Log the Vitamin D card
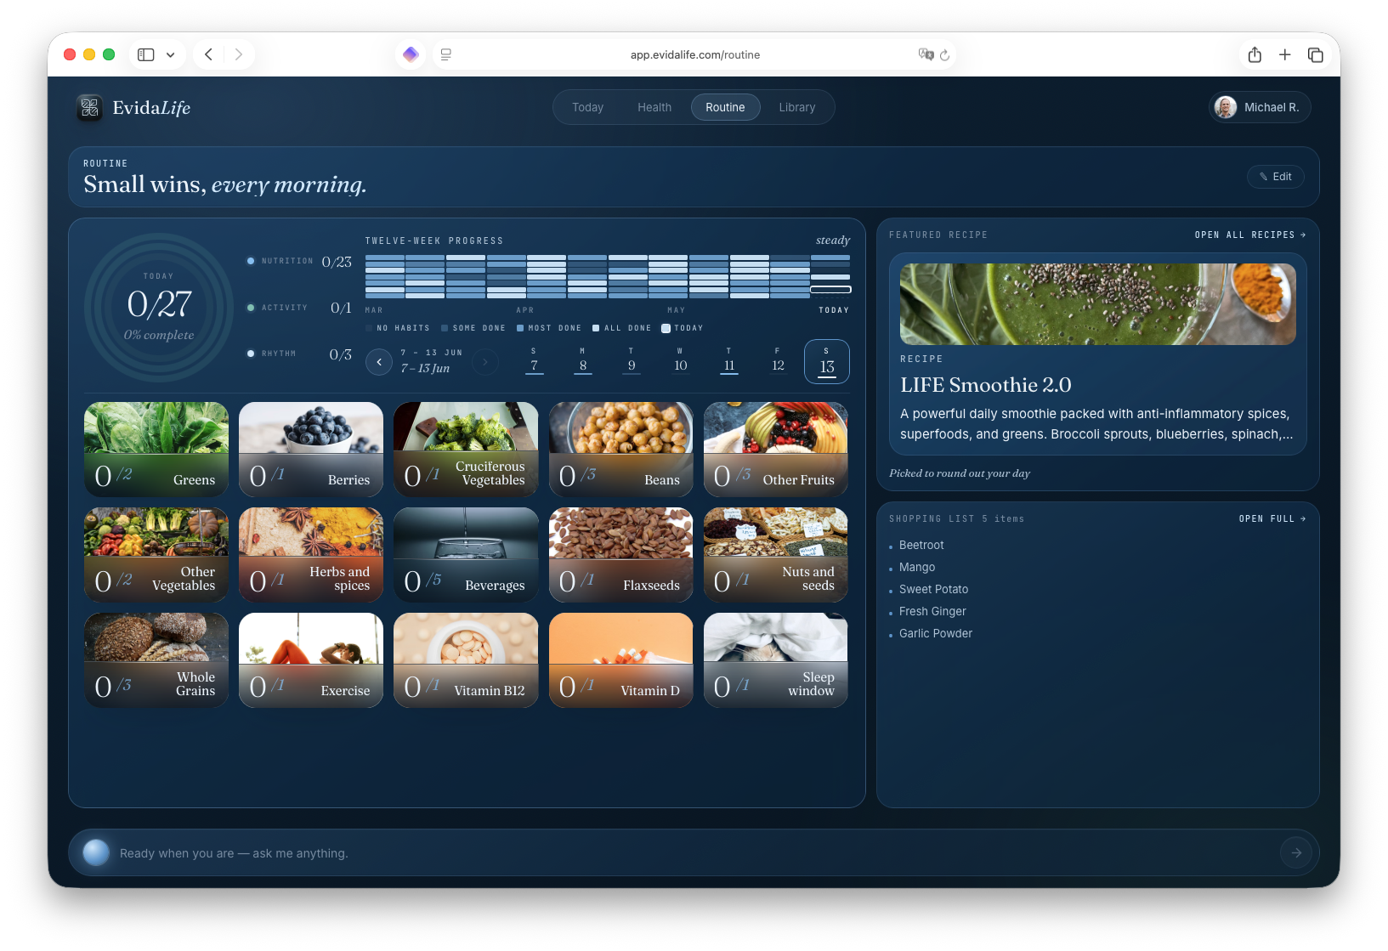Image resolution: width=1388 pixels, height=951 pixels. click(621, 660)
